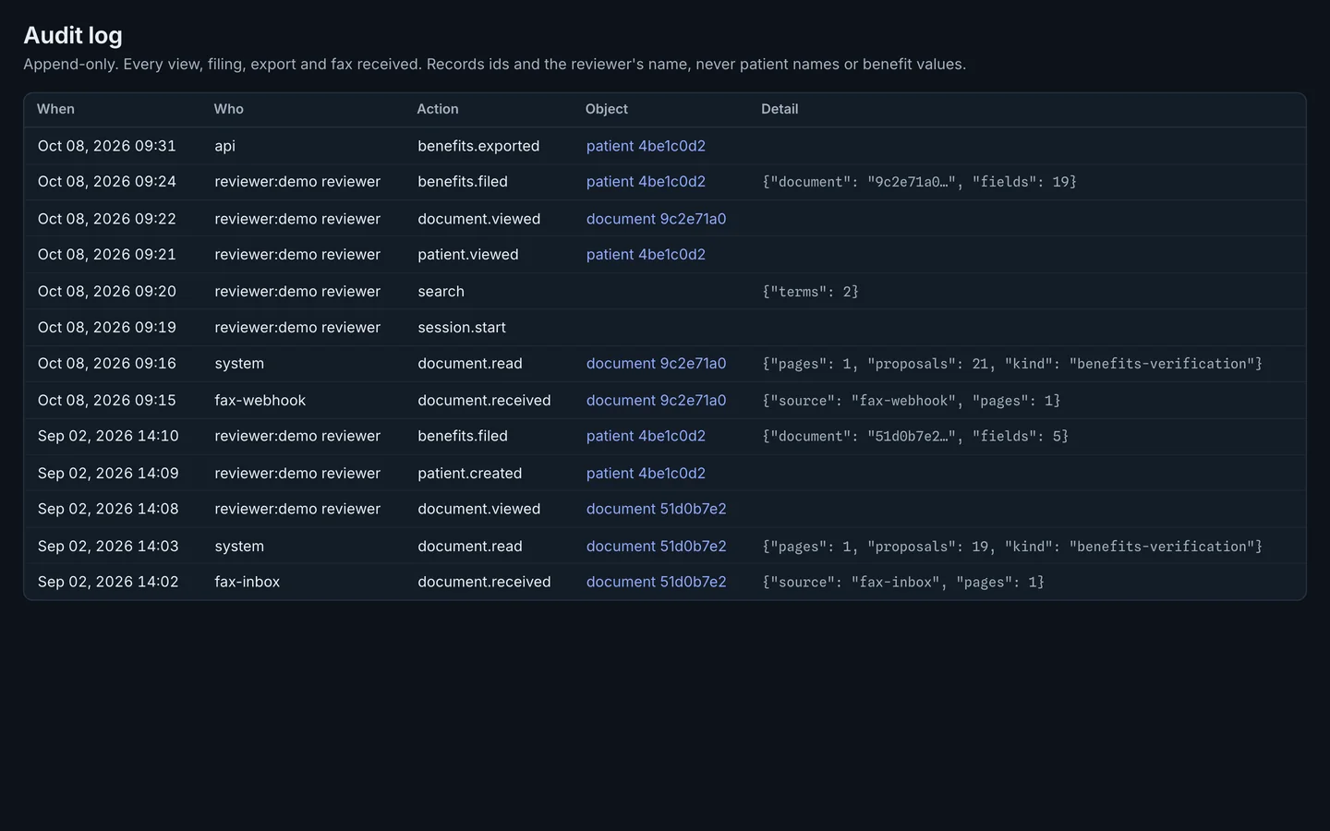The height and width of the screenshot is (831, 1330).
Task: Click the Oct 08, 2026 09:31 timestamp
Action: pyautogui.click(x=107, y=146)
